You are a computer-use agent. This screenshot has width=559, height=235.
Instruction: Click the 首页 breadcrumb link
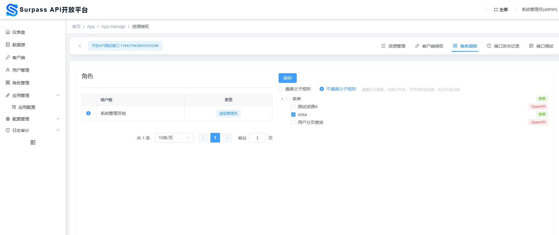(x=76, y=27)
